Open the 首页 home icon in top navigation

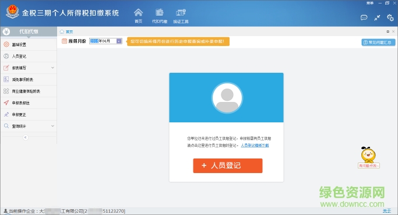coord(138,13)
